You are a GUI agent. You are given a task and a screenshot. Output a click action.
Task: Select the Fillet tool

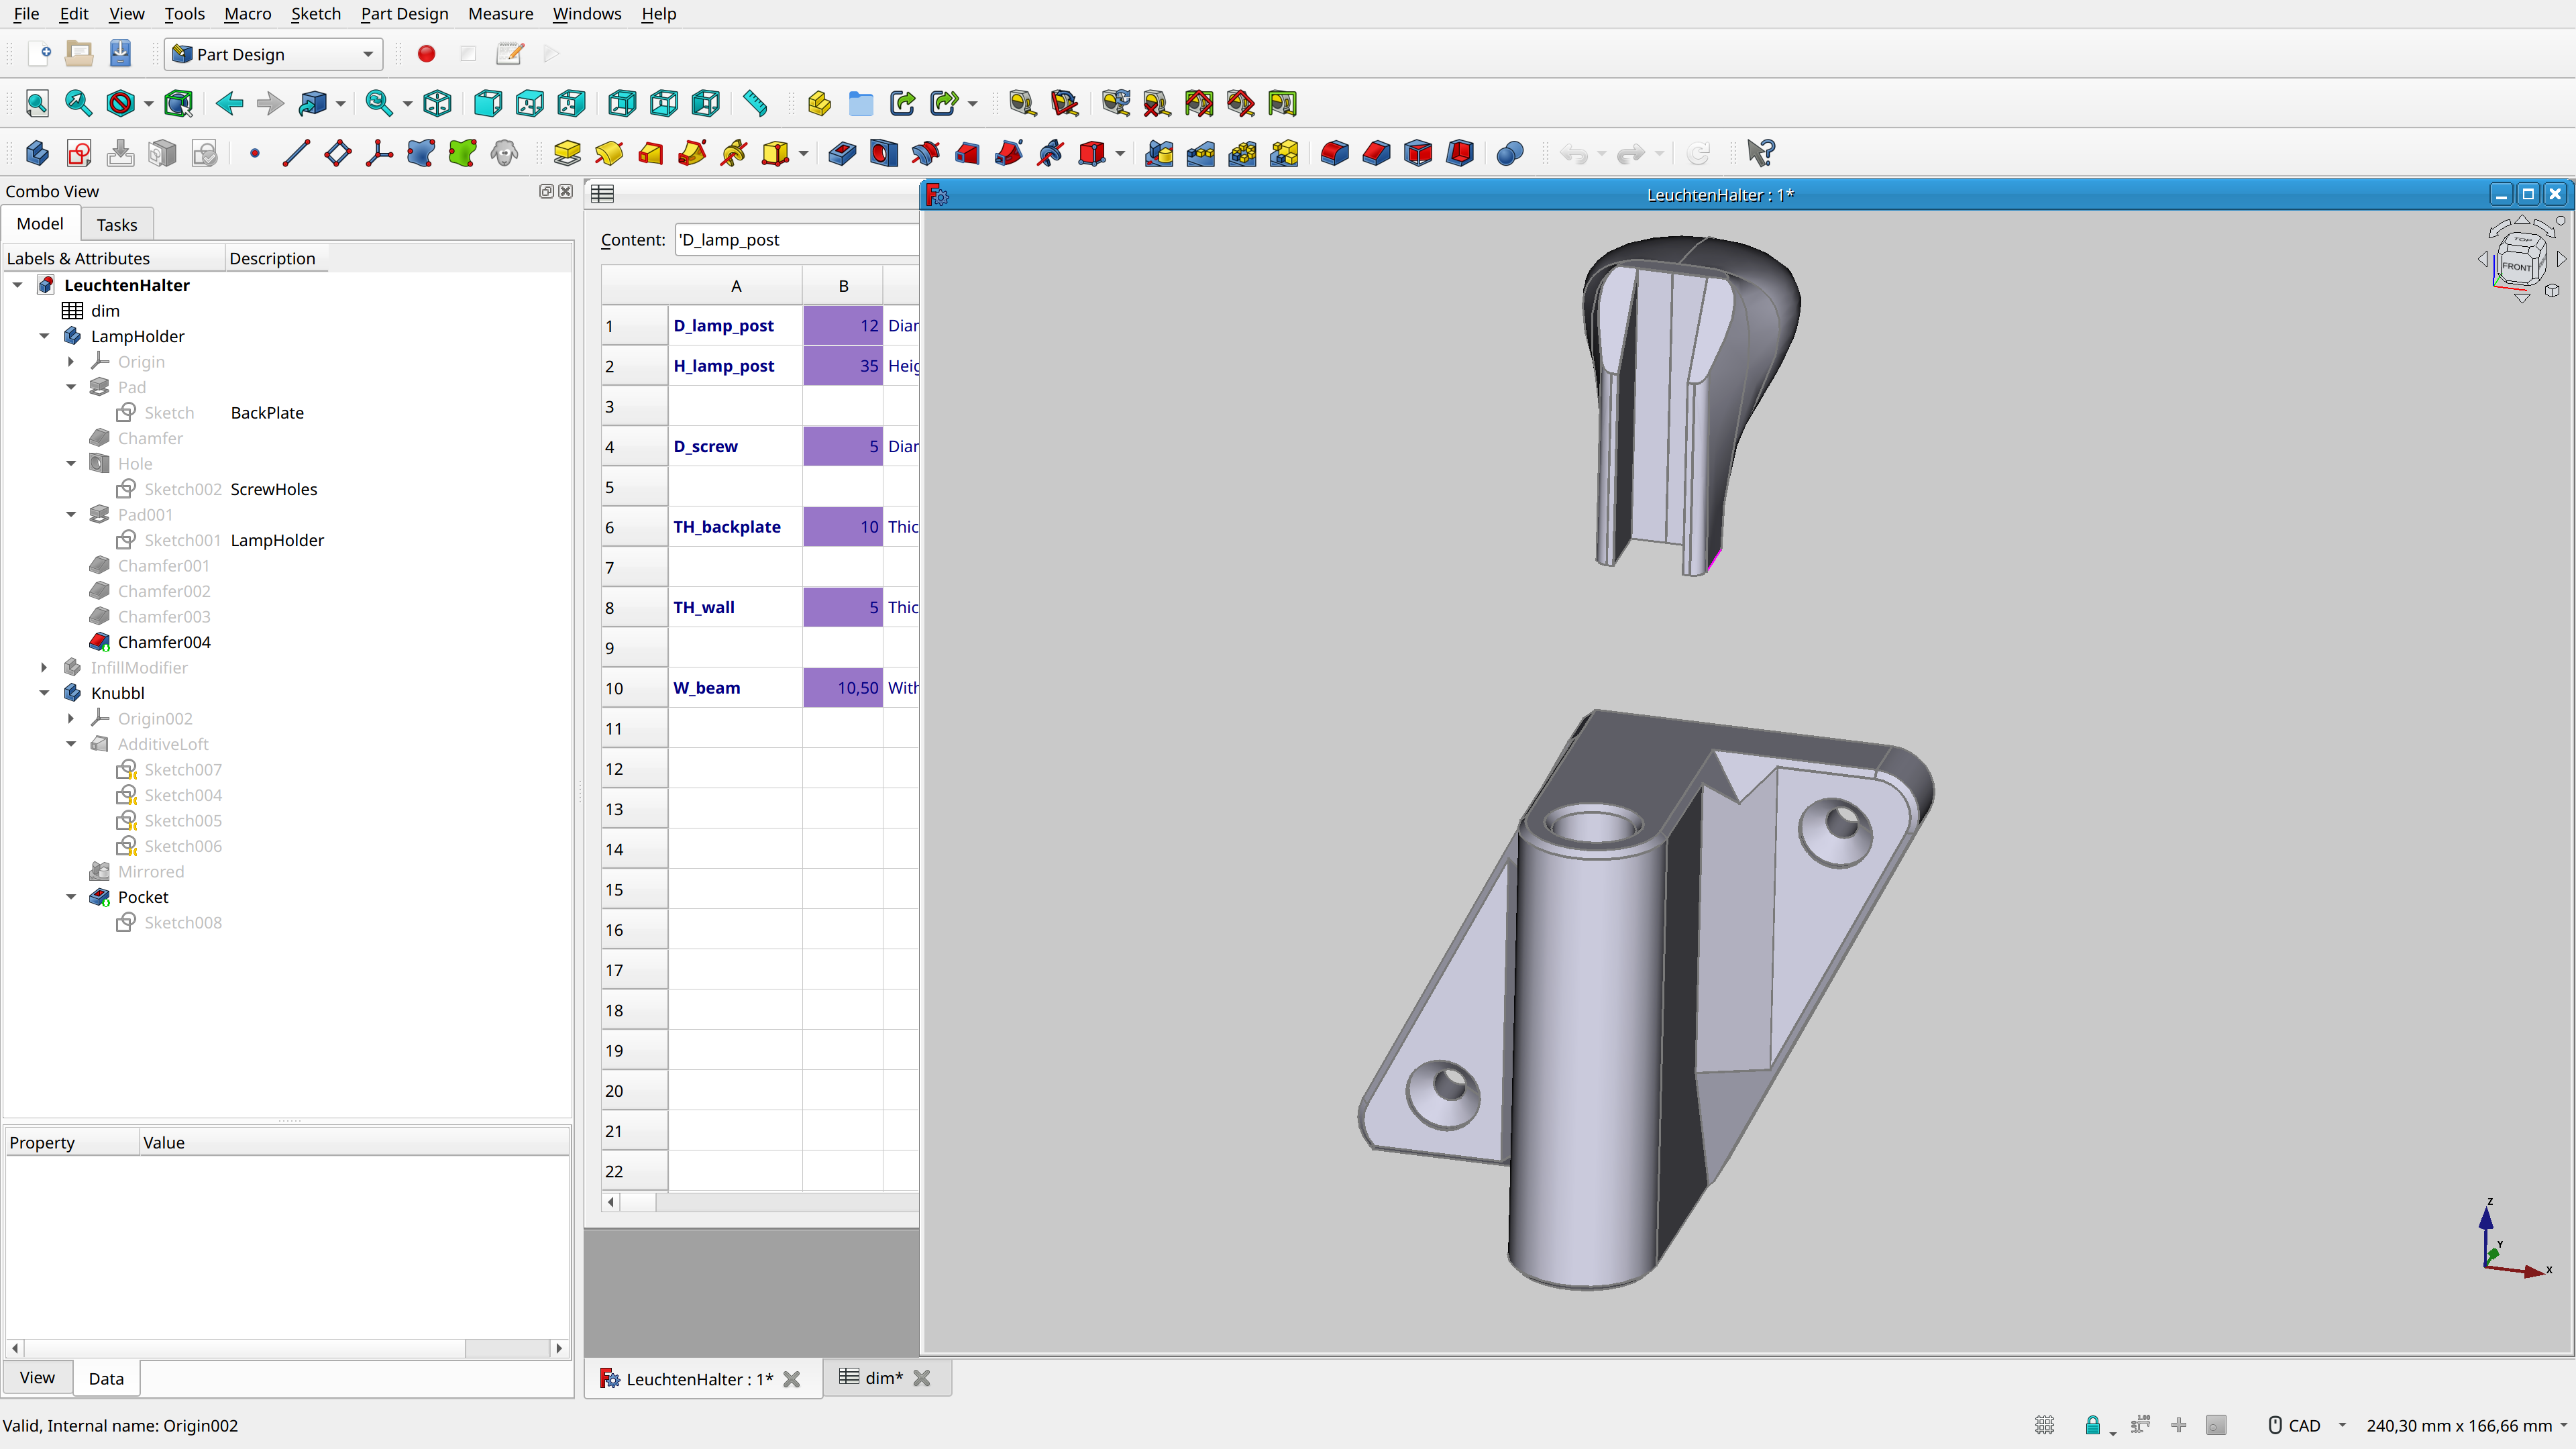[x=1334, y=153]
